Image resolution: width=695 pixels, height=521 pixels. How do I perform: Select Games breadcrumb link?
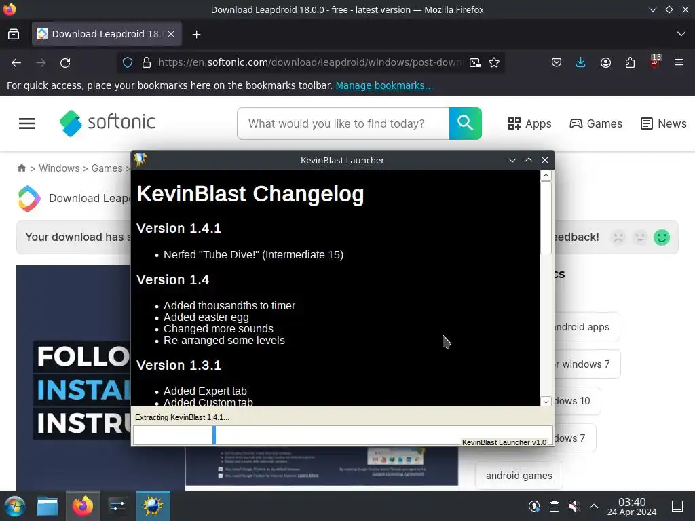coord(107,168)
